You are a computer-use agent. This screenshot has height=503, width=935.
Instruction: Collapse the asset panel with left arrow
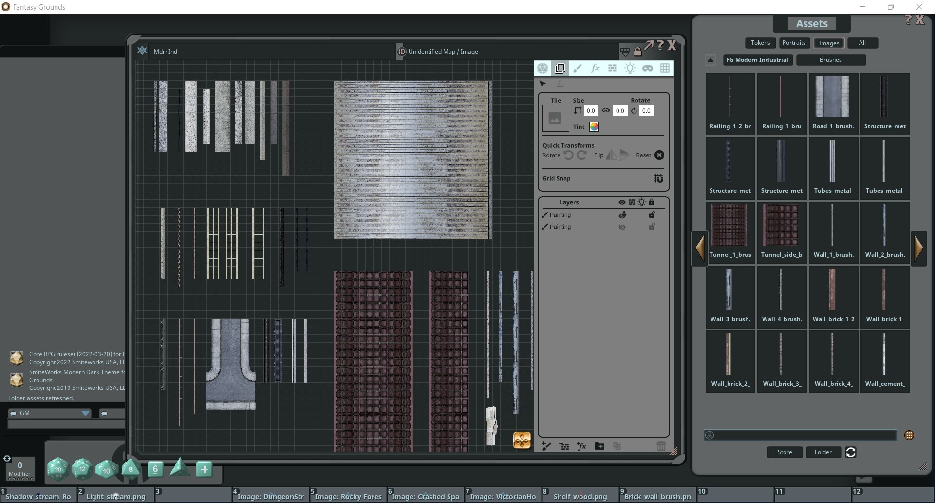coord(700,248)
